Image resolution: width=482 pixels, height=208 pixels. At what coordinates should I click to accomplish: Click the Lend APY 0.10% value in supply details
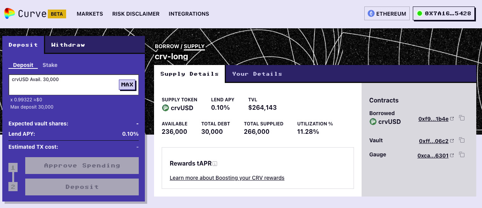(x=221, y=108)
